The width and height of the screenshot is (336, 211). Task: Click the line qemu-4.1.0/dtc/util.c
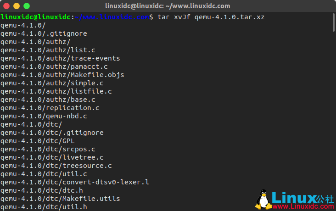[44, 174]
